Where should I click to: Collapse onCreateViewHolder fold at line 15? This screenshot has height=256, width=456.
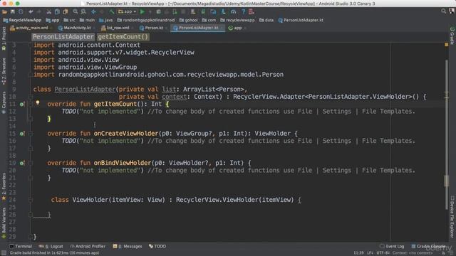coord(31,134)
